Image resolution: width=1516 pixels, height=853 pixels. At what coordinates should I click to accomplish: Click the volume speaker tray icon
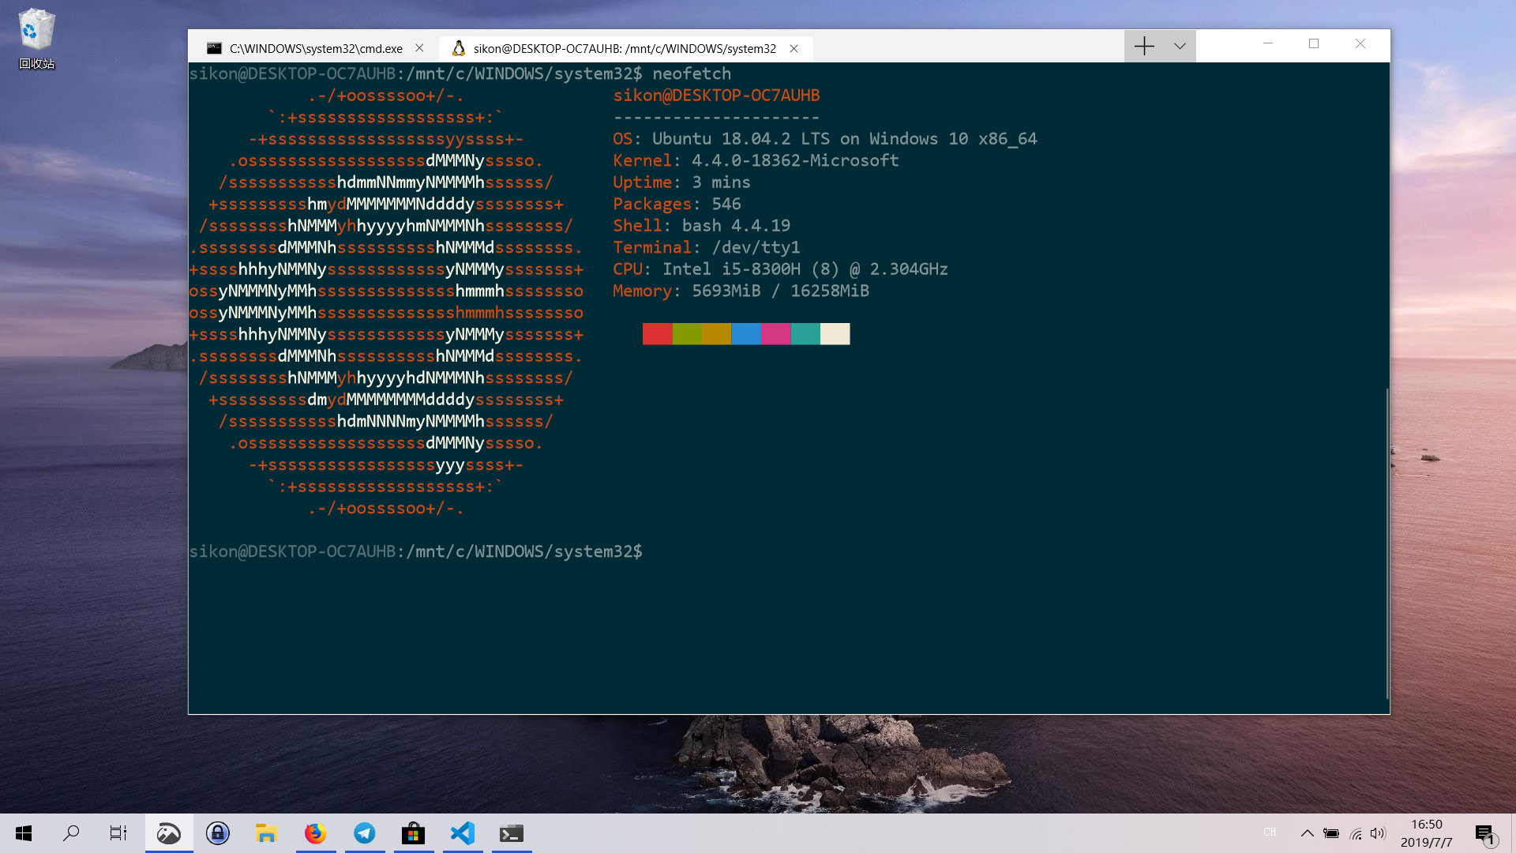pos(1378,833)
